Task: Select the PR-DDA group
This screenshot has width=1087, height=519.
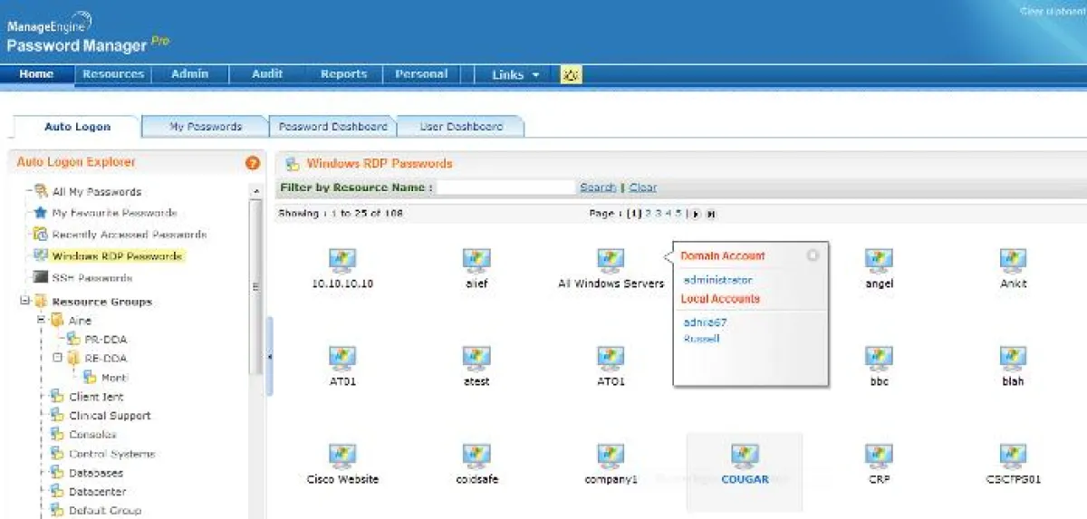Action: (107, 340)
